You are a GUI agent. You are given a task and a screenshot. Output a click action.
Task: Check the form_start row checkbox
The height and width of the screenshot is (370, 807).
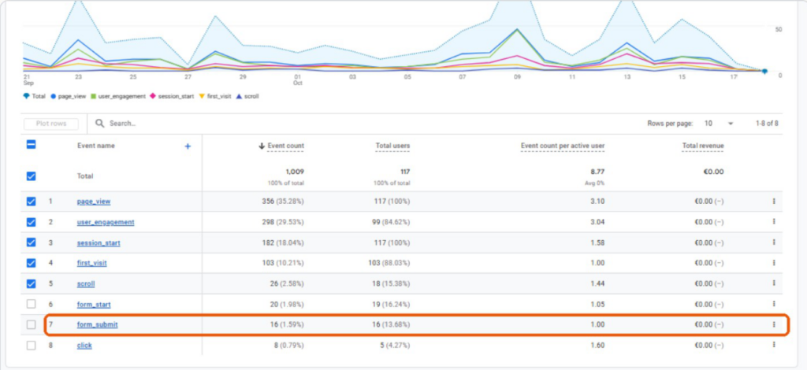pos(32,304)
